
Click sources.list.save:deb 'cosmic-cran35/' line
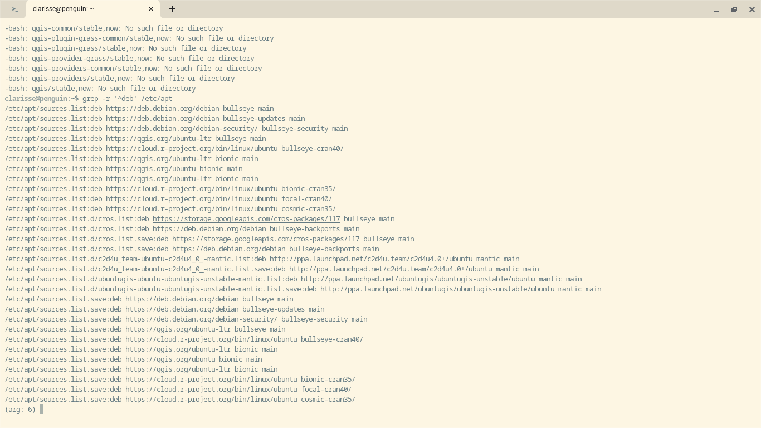[x=180, y=400]
